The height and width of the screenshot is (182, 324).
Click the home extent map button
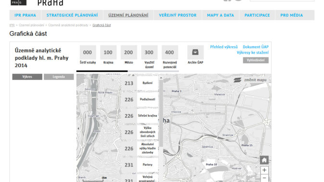(264, 160)
